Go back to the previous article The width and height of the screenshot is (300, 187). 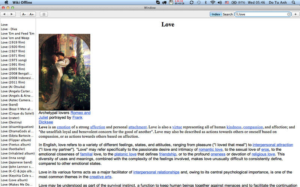4,14
